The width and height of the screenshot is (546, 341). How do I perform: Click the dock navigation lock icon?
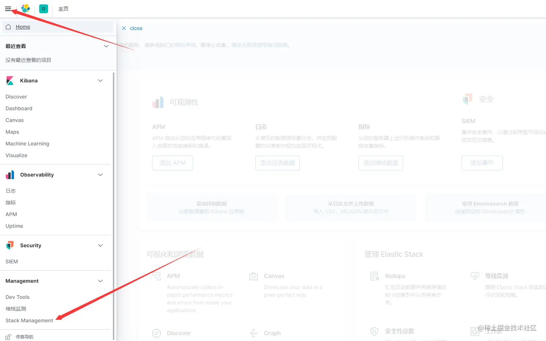pyautogui.click(x=8, y=337)
